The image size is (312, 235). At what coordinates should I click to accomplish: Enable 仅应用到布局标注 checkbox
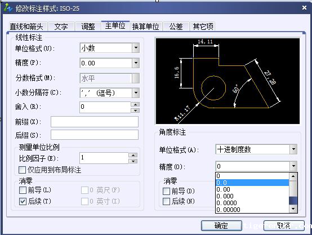click(x=22, y=170)
